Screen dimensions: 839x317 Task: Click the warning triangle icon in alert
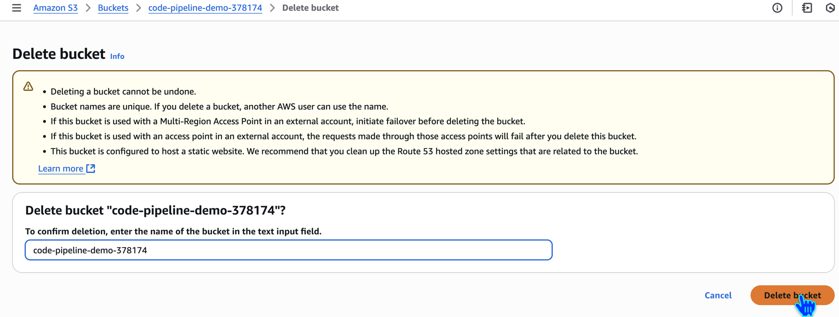click(x=28, y=86)
